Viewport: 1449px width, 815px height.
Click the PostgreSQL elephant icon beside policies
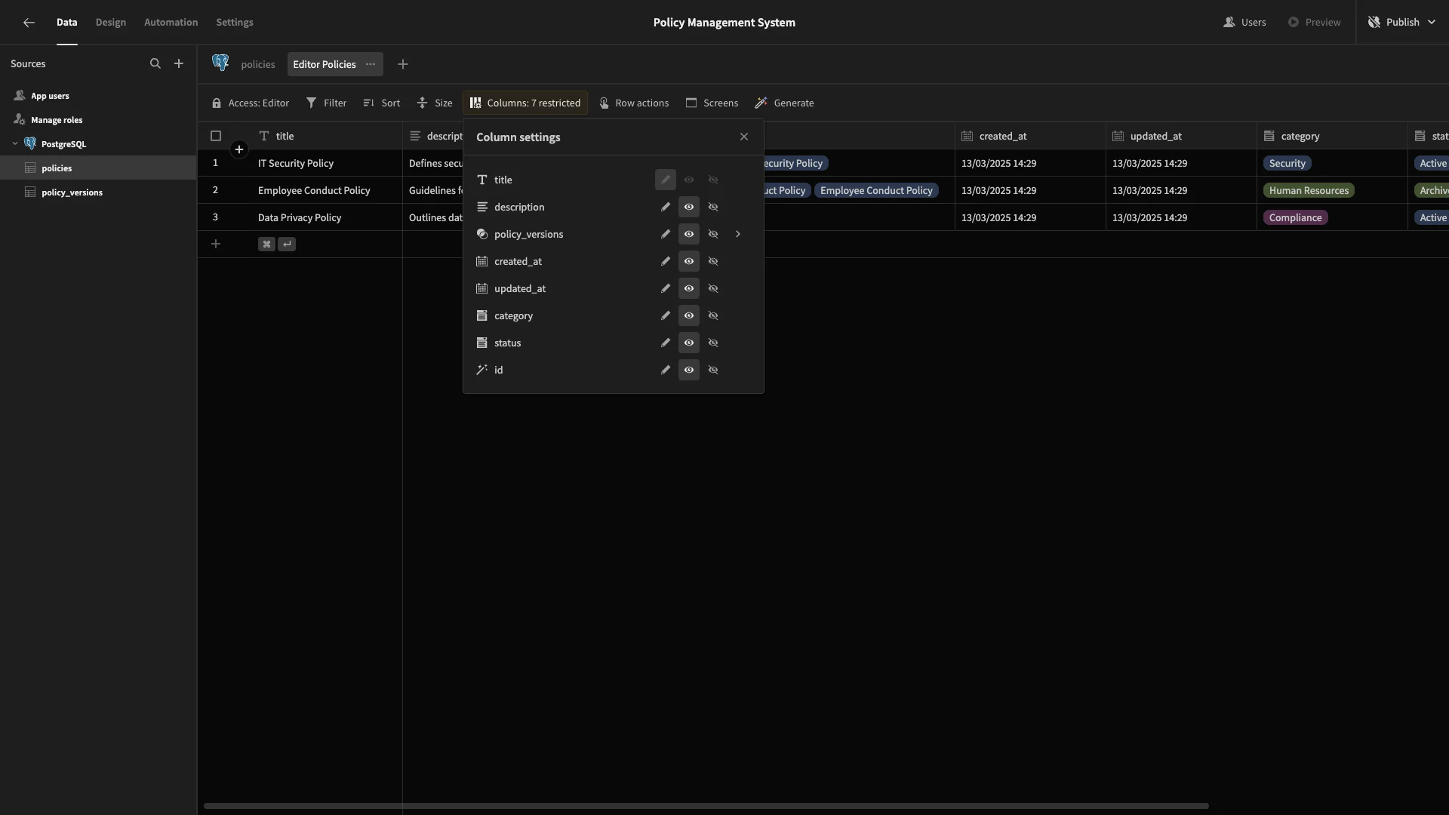click(220, 63)
